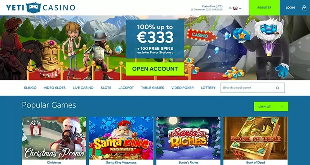The height and width of the screenshot is (165, 310).
Task: Click the Yeti Casino logo
Action: click(41, 8)
